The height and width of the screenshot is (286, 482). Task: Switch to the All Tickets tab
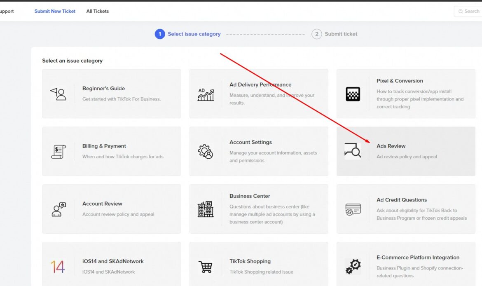point(98,11)
